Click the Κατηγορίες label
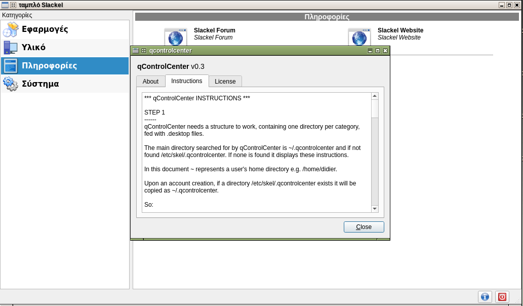This screenshot has width=523, height=306. click(17, 15)
